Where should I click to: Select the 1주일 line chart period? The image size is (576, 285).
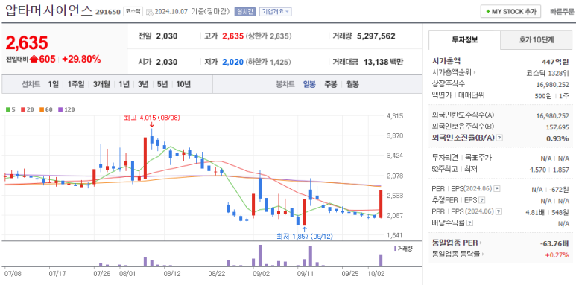pos(76,84)
